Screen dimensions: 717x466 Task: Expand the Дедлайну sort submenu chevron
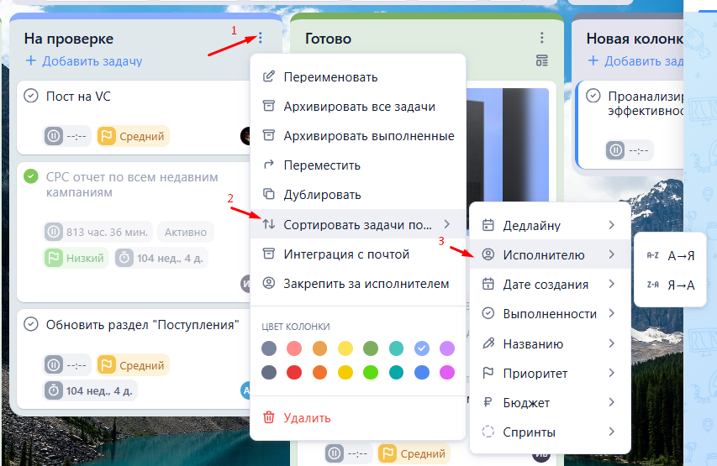(x=611, y=225)
